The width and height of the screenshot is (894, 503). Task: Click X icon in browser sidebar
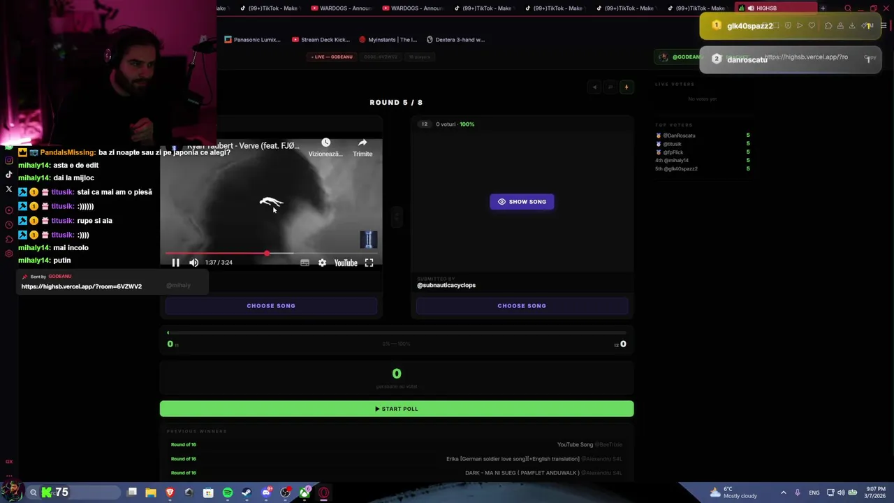click(9, 189)
